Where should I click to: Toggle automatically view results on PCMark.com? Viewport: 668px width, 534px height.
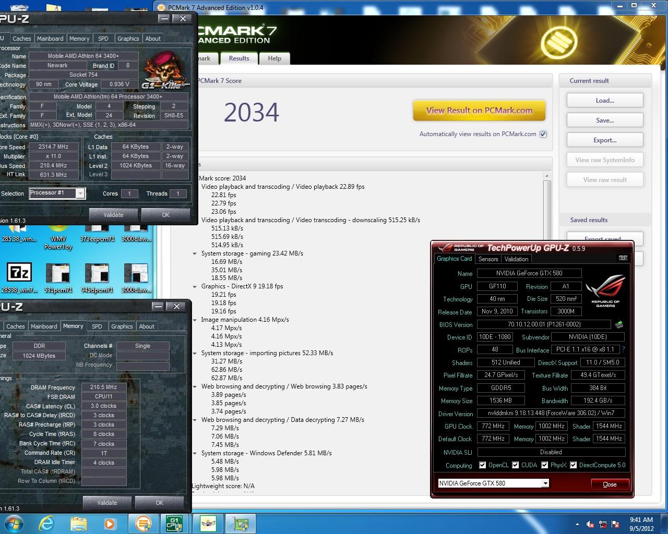(x=543, y=134)
